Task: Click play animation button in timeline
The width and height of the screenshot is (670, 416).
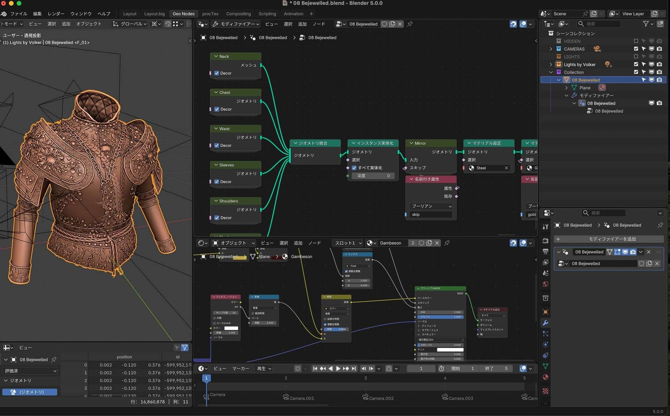Action: coord(338,369)
